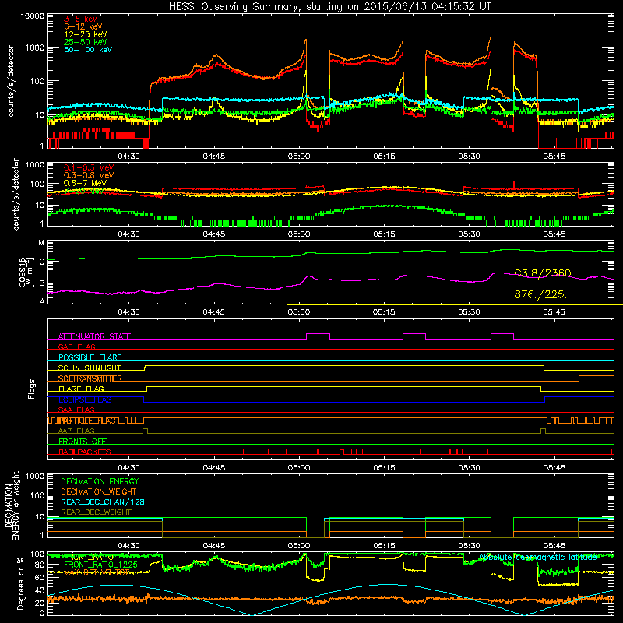The height and width of the screenshot is (623, 623).
Task: Click the FRONT_RATIO_1225 legend label
Action: click(x=100, y=565)
